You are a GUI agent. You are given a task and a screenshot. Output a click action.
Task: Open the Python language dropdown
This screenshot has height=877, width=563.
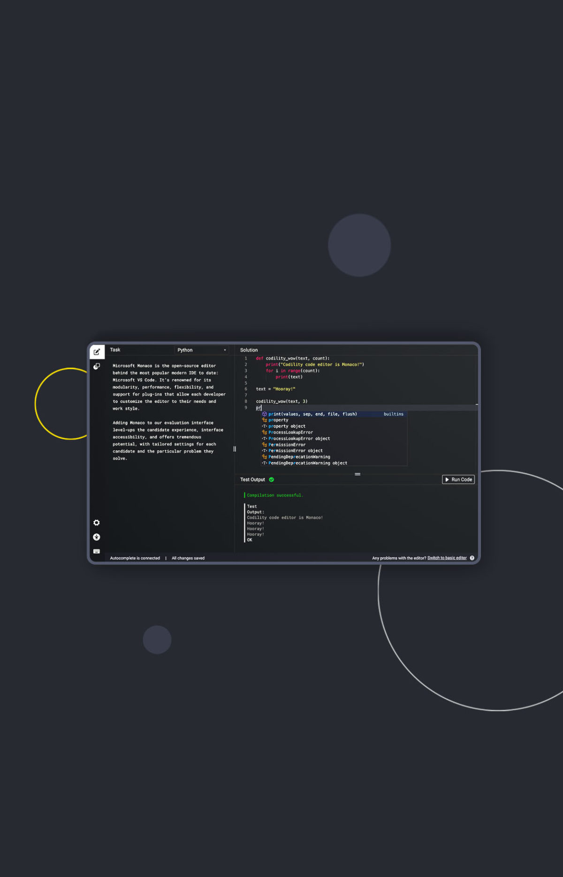click(201, 350)
